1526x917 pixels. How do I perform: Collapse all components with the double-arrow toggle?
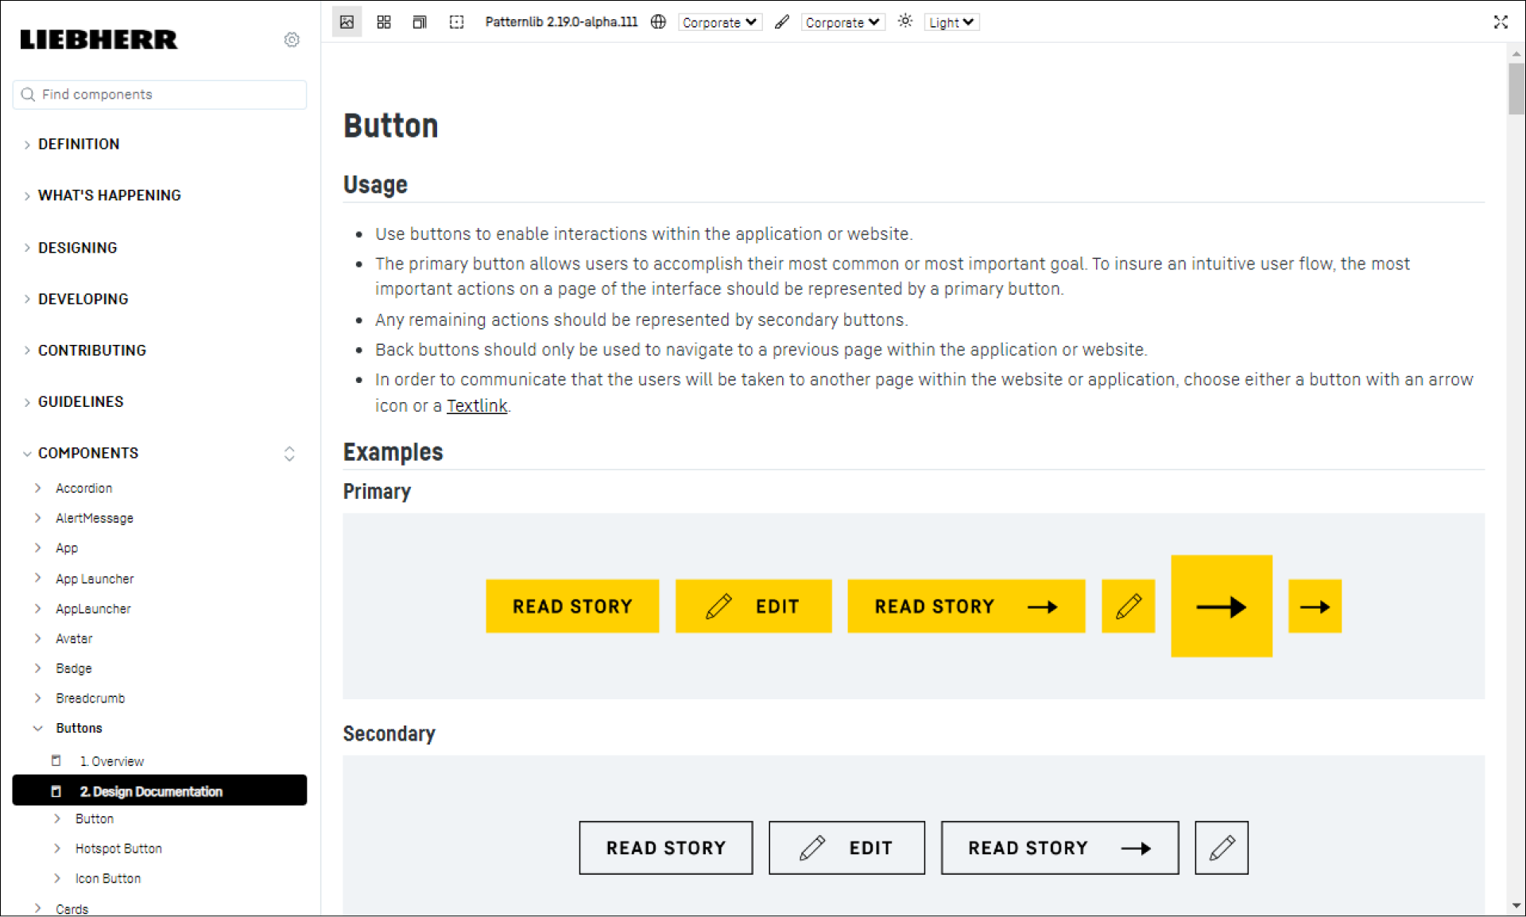(x=289, y=453)
